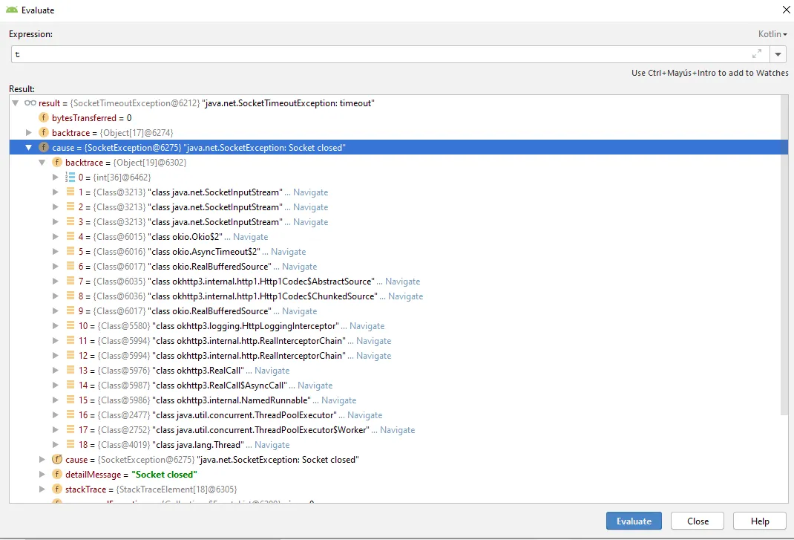Focus the Expression input field
The width and height of the screenshot is (794, 540).
(380, 53)
